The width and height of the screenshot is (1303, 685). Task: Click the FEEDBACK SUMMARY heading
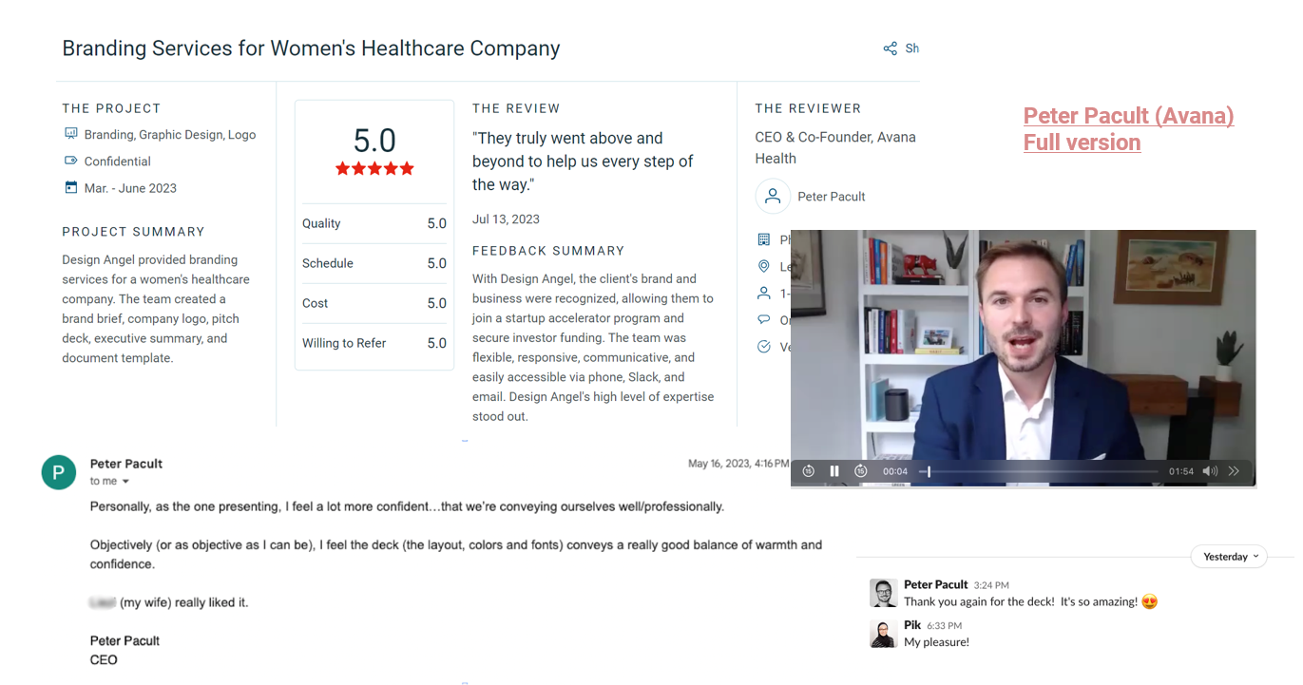[548, 251]
